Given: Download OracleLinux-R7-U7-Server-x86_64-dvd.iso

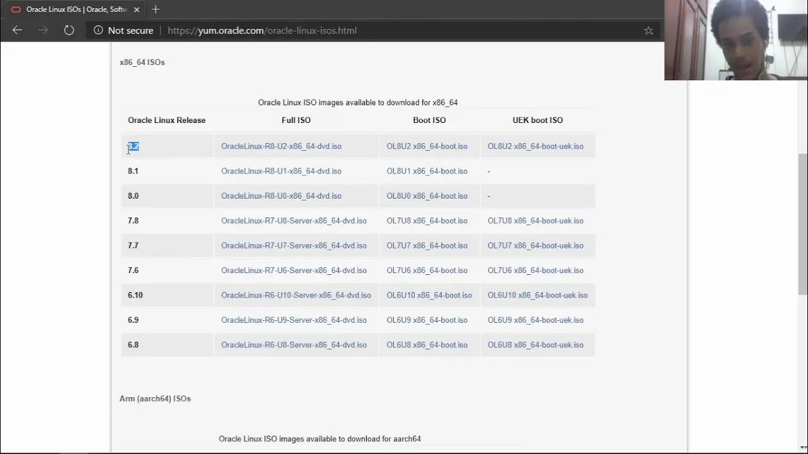Looking at the screenshot, I should click(x=294, y=245).
